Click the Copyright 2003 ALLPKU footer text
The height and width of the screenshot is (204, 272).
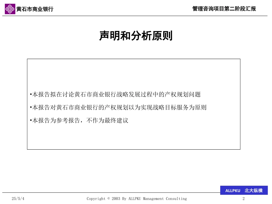pos(137,199)
